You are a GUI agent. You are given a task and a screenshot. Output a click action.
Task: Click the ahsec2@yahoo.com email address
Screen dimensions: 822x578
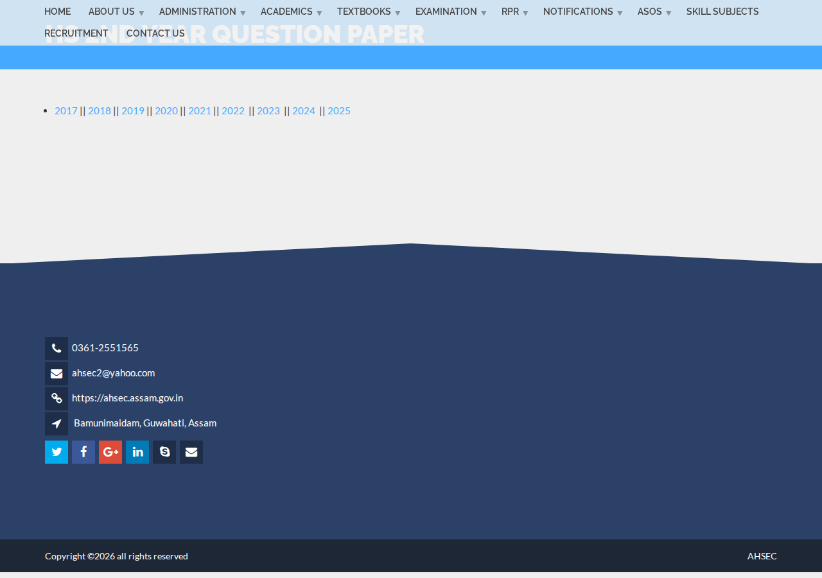pos(114,372)
